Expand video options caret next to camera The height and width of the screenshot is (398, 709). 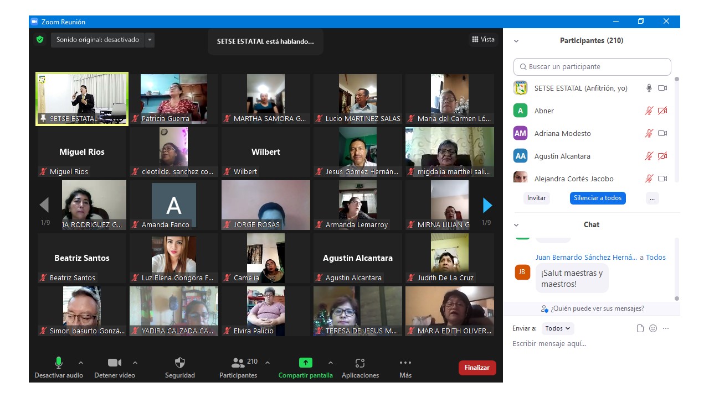point(135,363)
